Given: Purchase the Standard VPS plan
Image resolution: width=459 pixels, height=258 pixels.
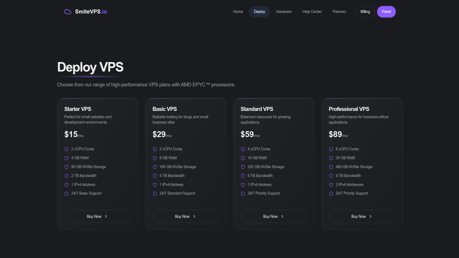Looking at the screenshot, I should tap(274, 216).
